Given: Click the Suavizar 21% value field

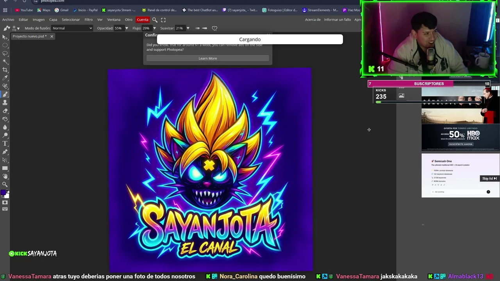Looking at the screenshot, I should (180, 28).
